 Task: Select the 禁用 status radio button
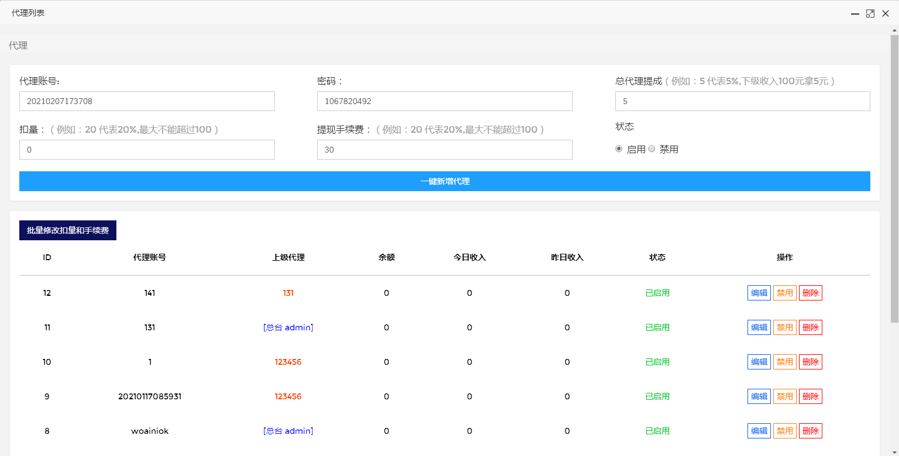click(x=651, y=148)
